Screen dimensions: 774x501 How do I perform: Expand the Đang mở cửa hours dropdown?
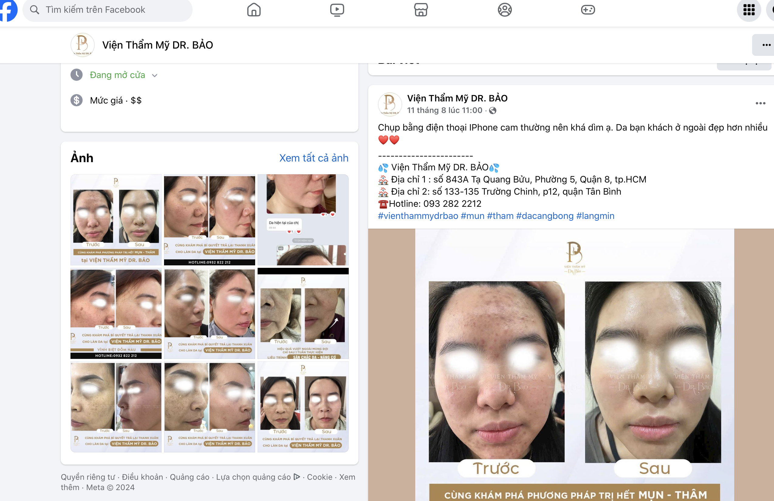155,75
